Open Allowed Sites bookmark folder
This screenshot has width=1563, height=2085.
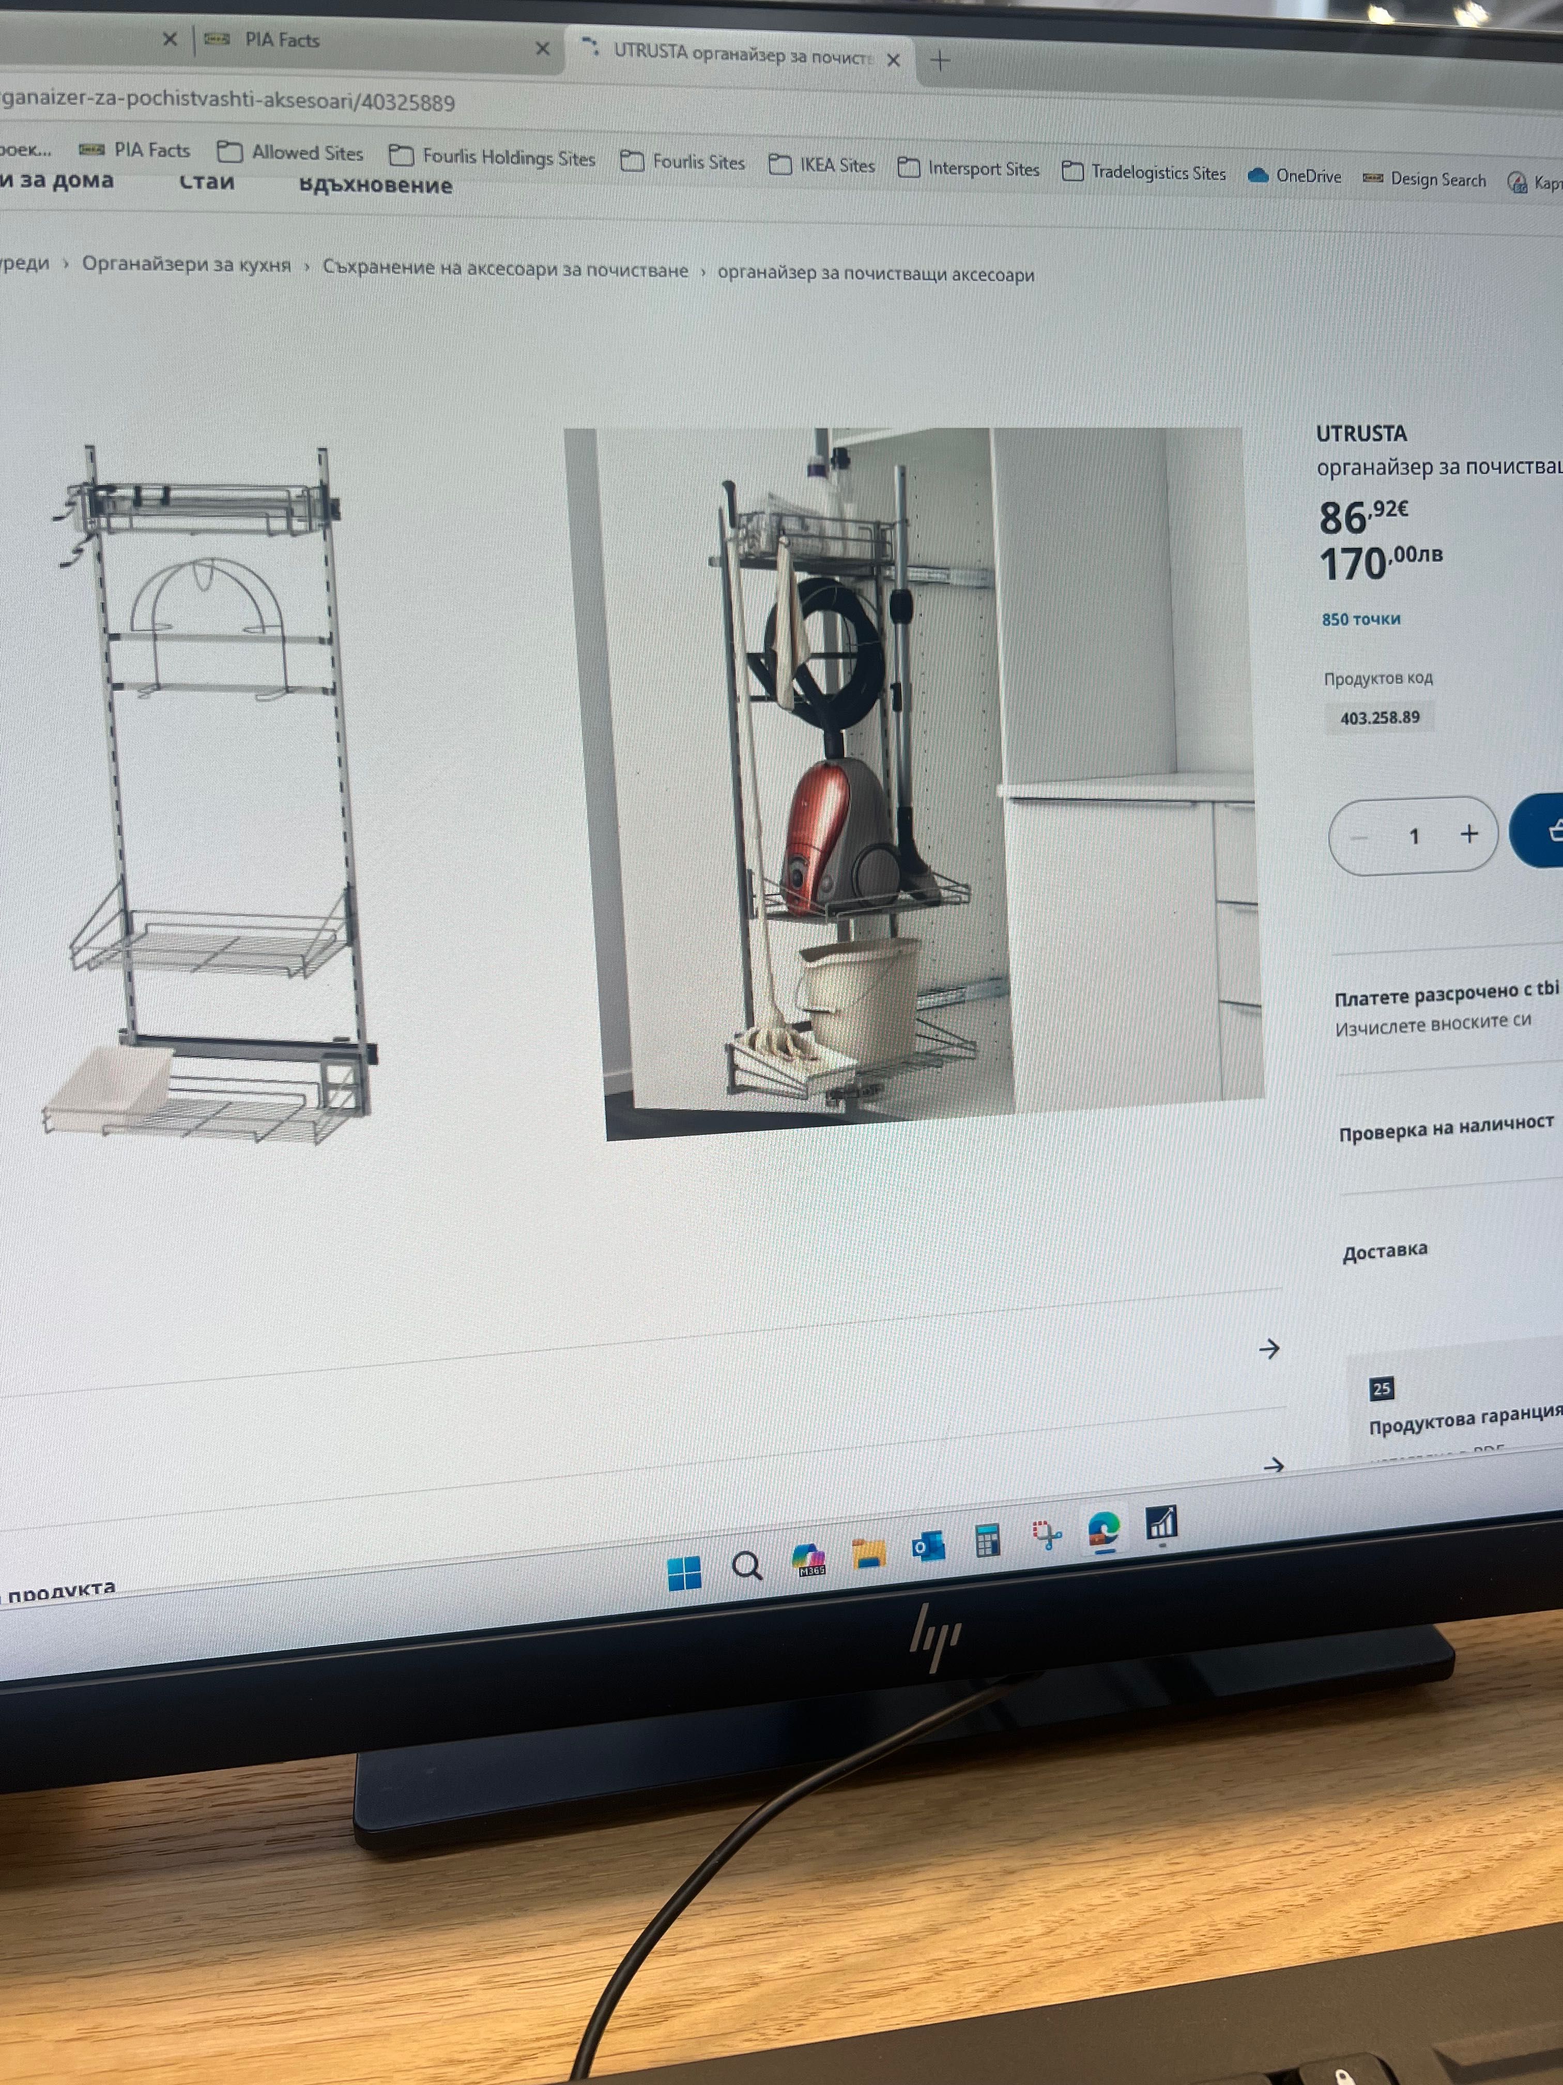290,153
